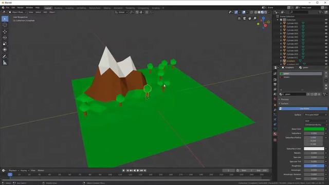
Task: Toggle visibility of Icosphere in outliner
Action: (326, 61)
